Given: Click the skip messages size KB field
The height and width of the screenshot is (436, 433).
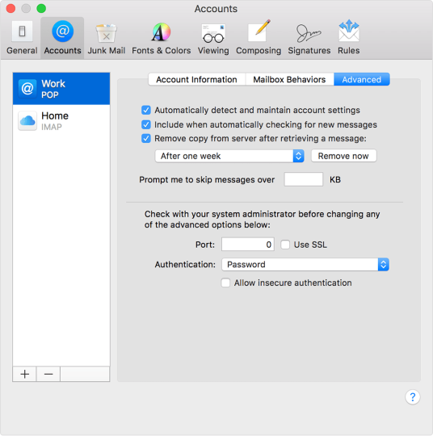Looking at the screenshot, I should 303,179.
